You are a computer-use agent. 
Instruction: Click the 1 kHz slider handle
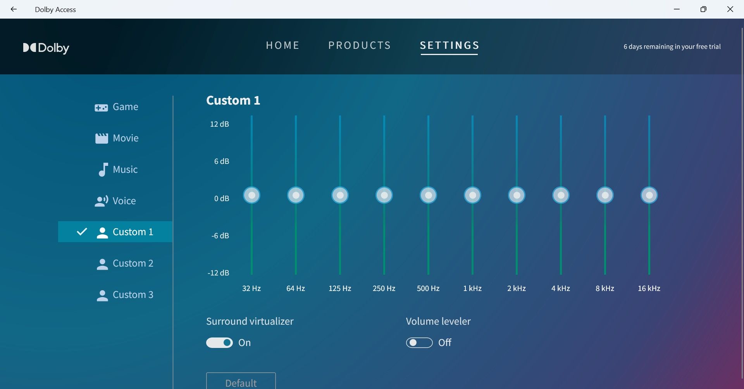[472, 195]
